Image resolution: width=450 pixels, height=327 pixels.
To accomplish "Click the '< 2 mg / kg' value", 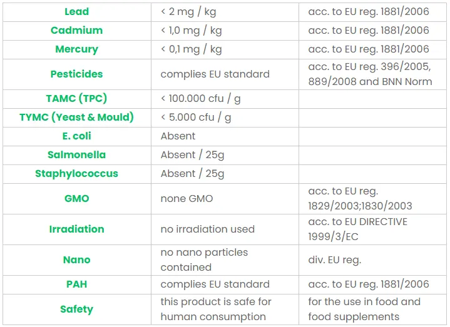I will 191,11.
